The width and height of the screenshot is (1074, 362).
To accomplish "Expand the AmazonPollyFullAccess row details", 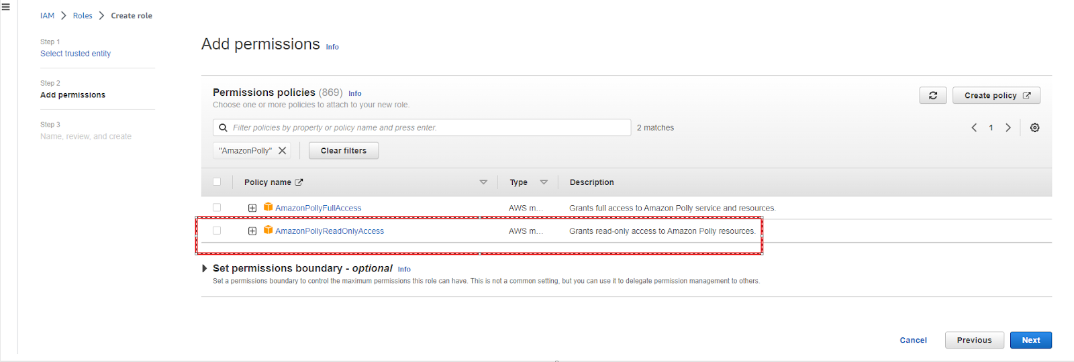I will pyautogui.click(x=252, y=208).
